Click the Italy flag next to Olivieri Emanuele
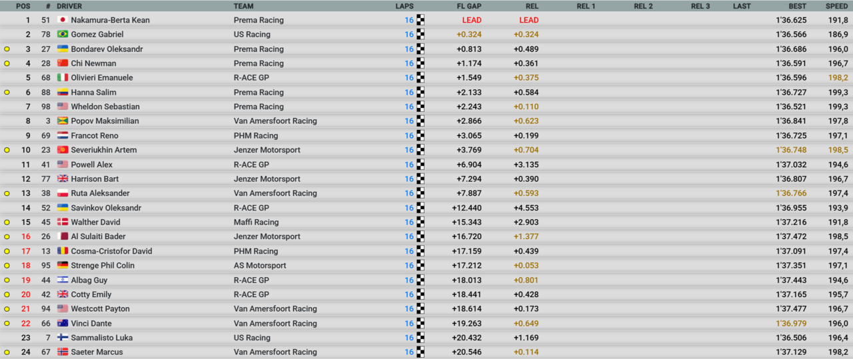 tap(63, 78)
